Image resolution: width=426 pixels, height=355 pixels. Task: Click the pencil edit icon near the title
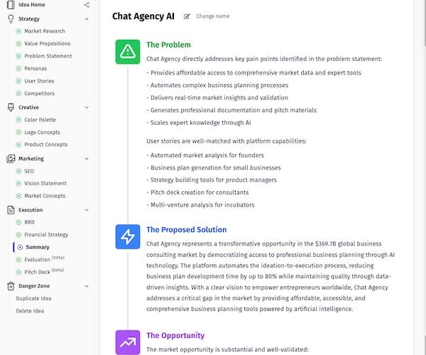187,16
